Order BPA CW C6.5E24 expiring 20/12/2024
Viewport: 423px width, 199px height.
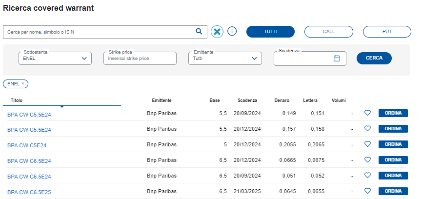[393, 160]
